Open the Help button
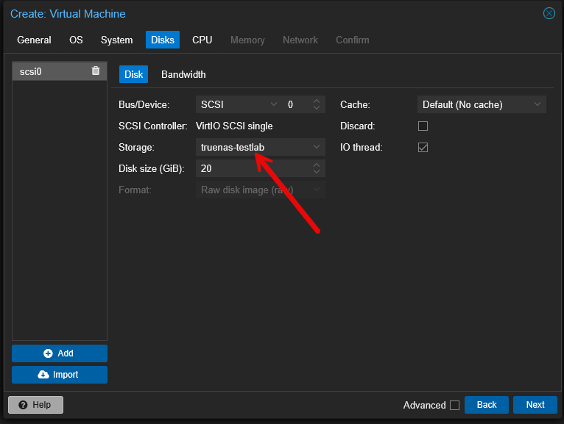 coord(35,405)
